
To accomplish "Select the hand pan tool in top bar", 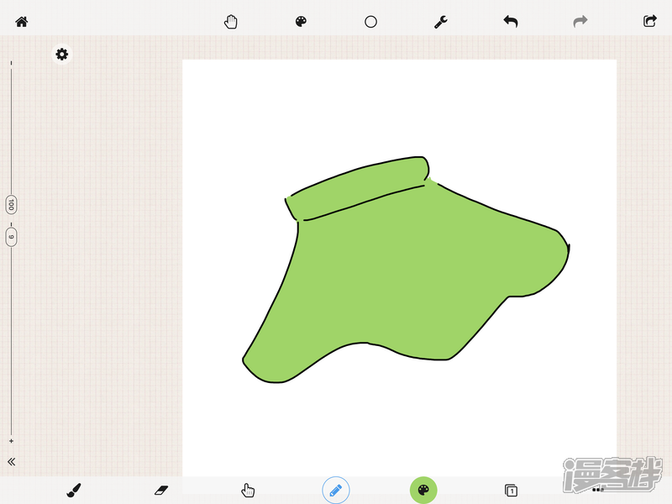I will tap(231, 22).
